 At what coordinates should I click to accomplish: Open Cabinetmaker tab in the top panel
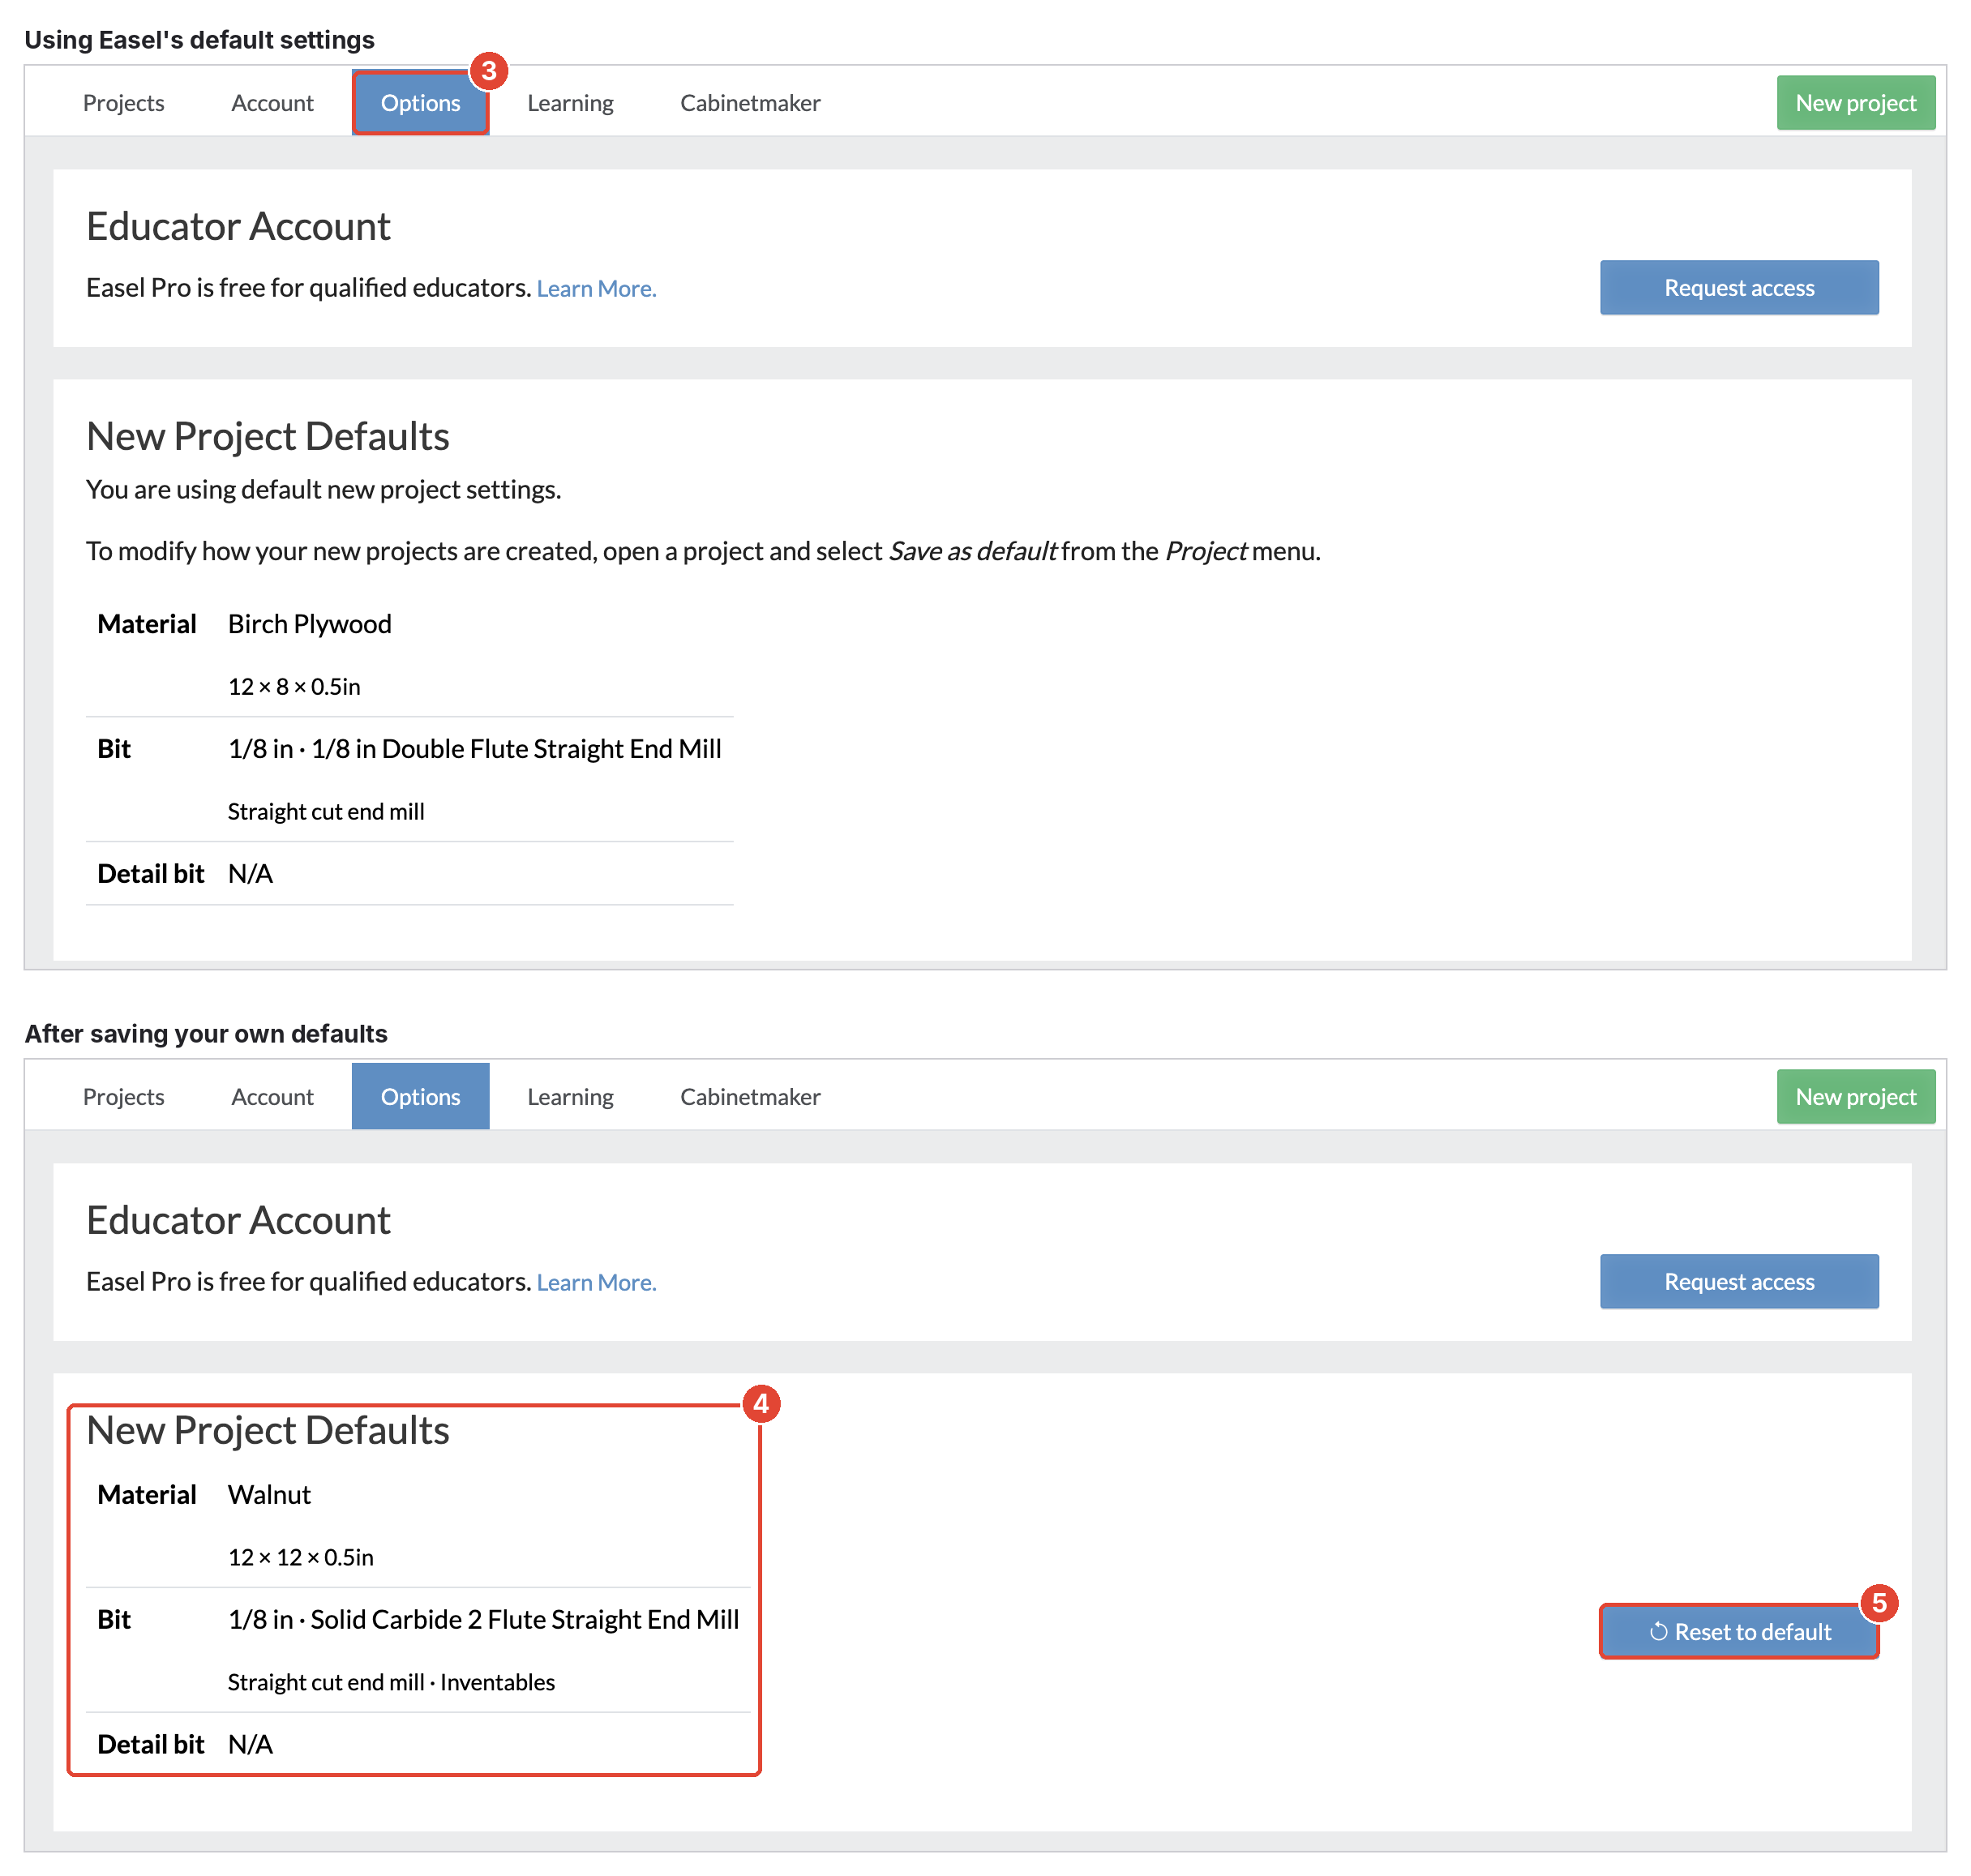tap(750, 103)
